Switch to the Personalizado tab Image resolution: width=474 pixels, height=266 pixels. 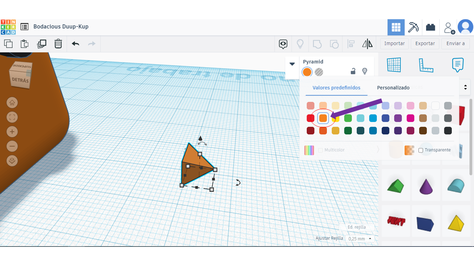pyautogui.click(x=393, y=88)
